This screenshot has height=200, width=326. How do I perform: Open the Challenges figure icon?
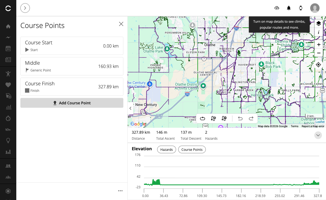point(8,73)
